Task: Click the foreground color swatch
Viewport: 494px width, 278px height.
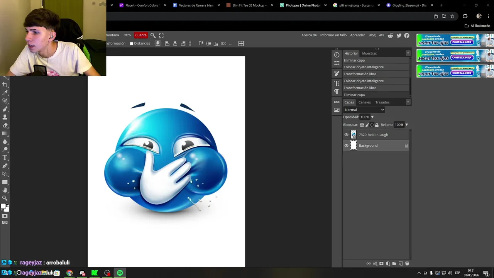Action: tap(3, 206)
